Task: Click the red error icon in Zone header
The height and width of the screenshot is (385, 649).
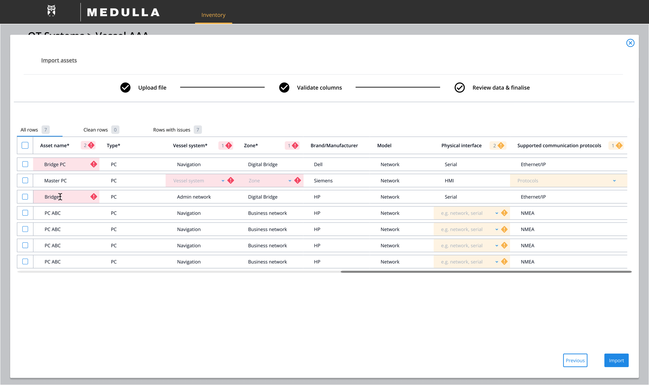Action: 295,145
